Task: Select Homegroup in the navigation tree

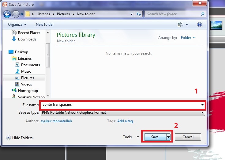Action: [28, 91]
